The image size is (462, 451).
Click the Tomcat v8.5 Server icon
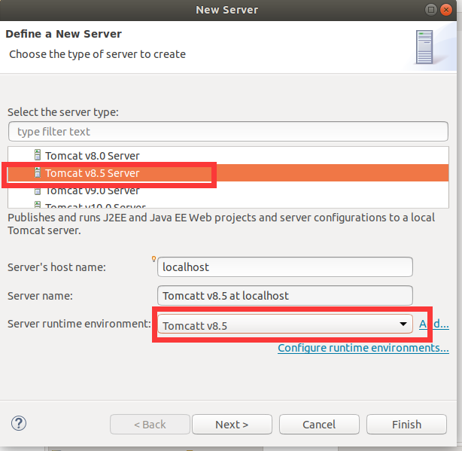pyautogui.click(x=38, y=172)
